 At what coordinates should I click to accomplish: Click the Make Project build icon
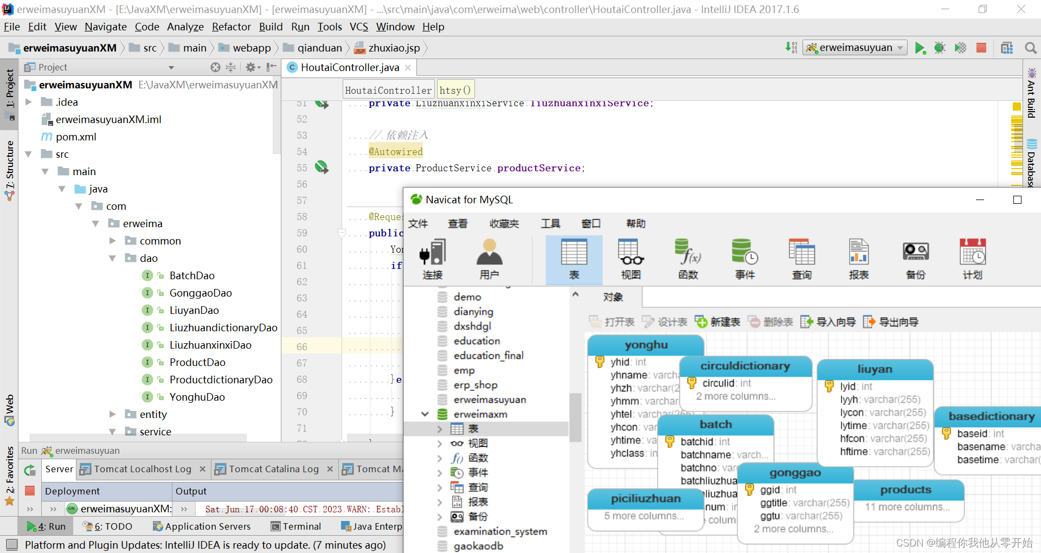pyautogui.click(x=791, y=48)
